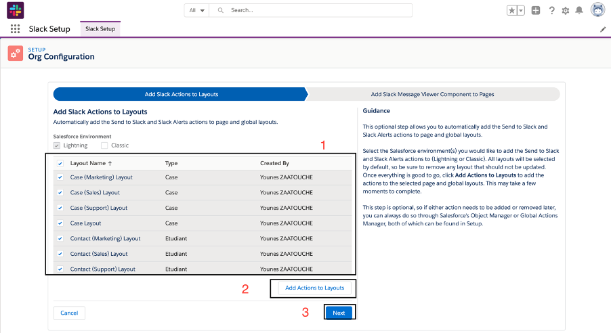Click the Guidance heading

(377, 110)
